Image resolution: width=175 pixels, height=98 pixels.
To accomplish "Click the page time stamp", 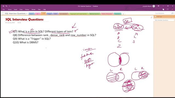I will coord(19,23).
